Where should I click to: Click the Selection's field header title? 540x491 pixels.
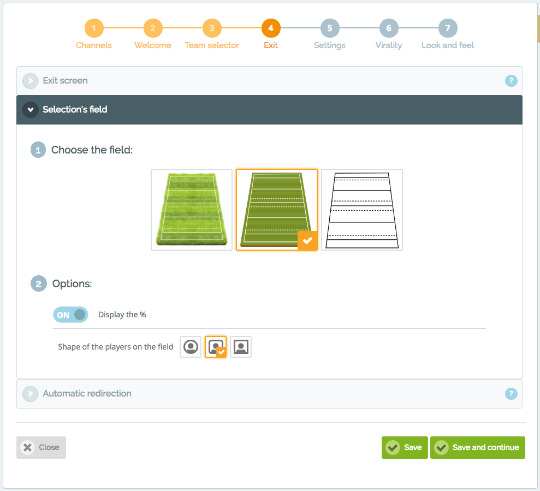(75, 110)
